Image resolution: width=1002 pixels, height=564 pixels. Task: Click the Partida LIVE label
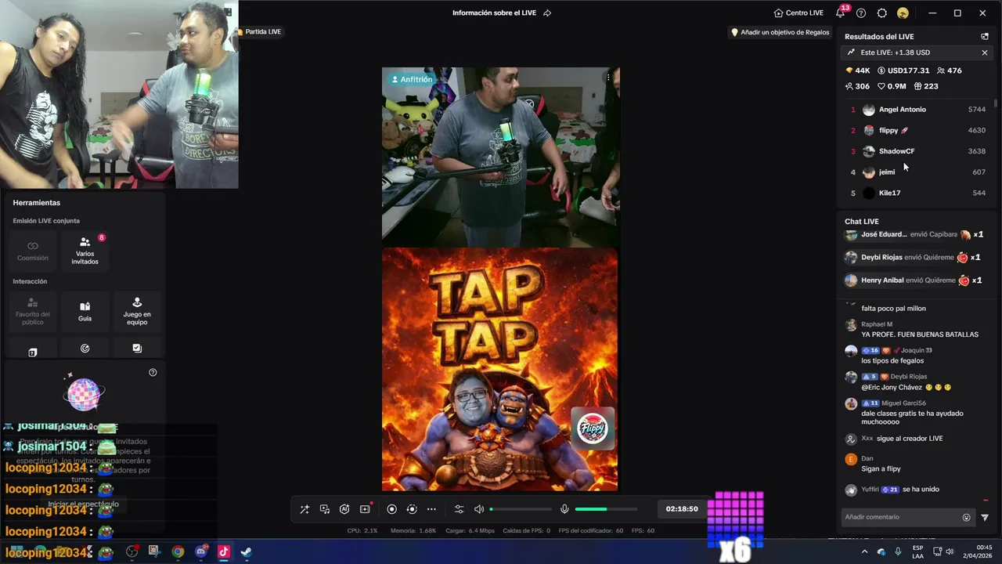coord(263,32)
